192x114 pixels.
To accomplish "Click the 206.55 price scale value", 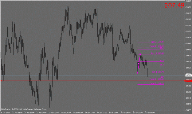I will 188,86.
